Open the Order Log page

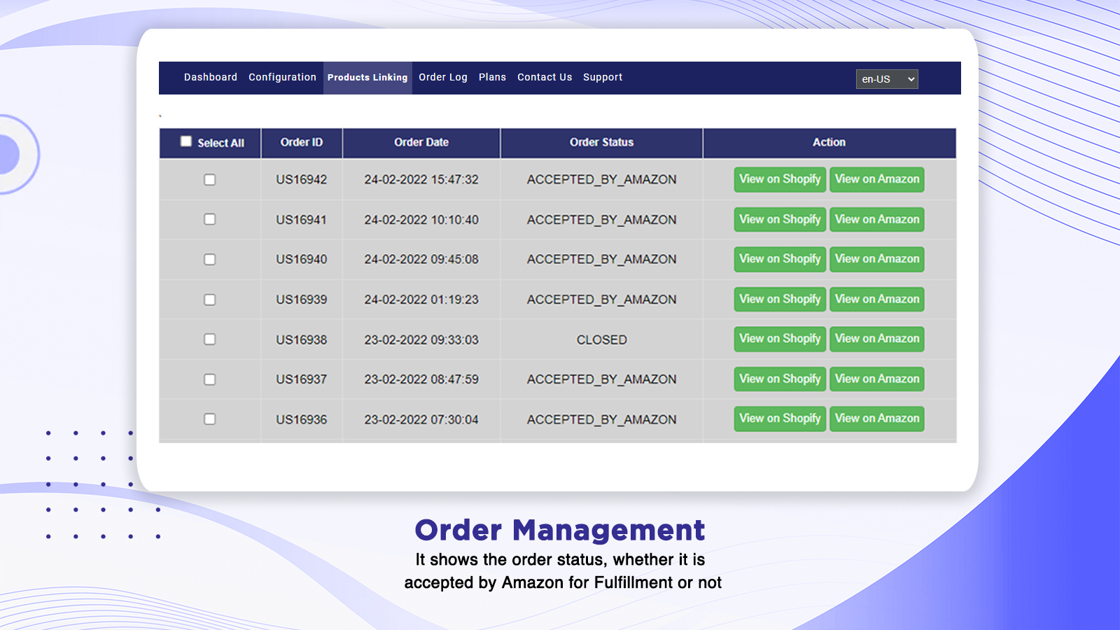tap(443, 77)
